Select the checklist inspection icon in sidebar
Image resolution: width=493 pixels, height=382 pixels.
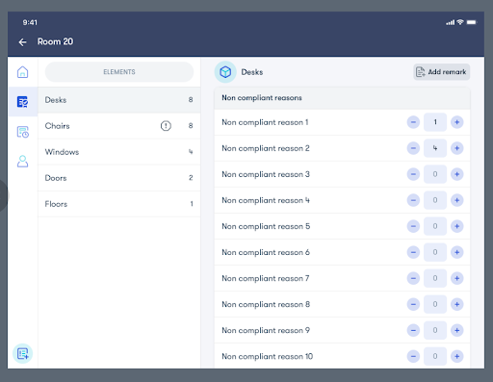tap(22, 102)
